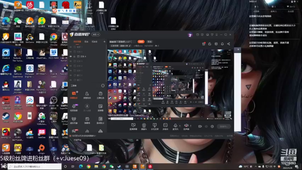Open the 虚拟形象 bear-face tool

[74, 120]
